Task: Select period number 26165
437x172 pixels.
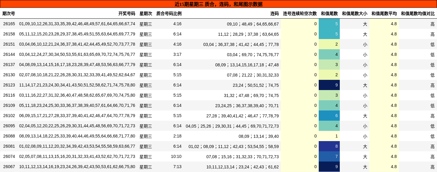Action: (x=9, y=24)
